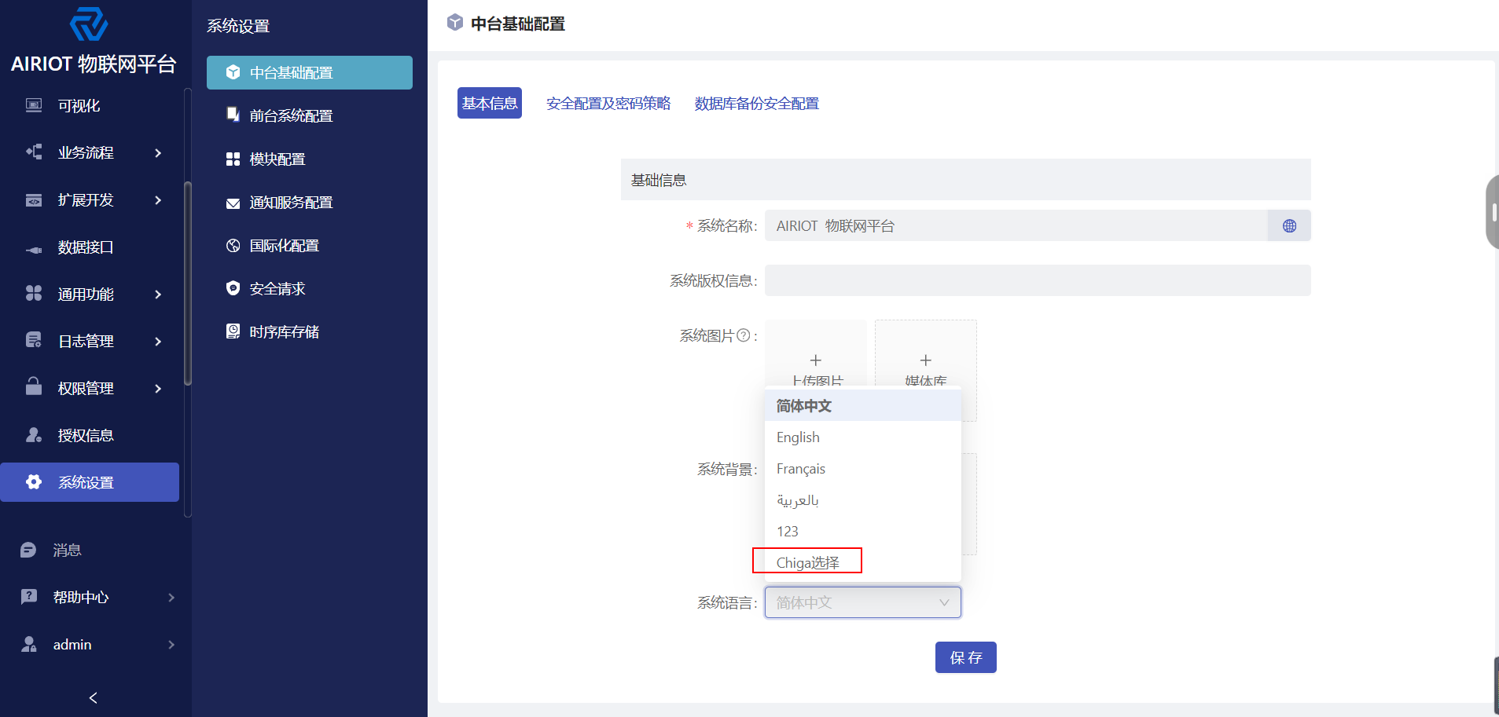This screenshot has height=717, width=1499.
Task: Click the 扩展开发 code icon
Action: [34, 199]
